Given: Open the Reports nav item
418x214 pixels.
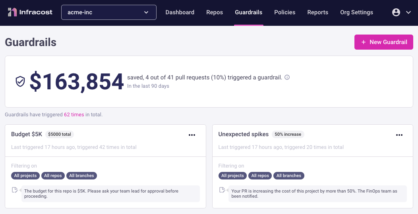Looking at the screenshot, I should pos(318,12).
